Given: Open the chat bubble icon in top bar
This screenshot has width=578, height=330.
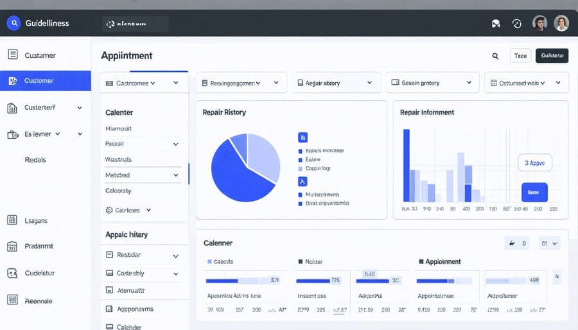Looking at the screenshot, I should coord(495,24).
